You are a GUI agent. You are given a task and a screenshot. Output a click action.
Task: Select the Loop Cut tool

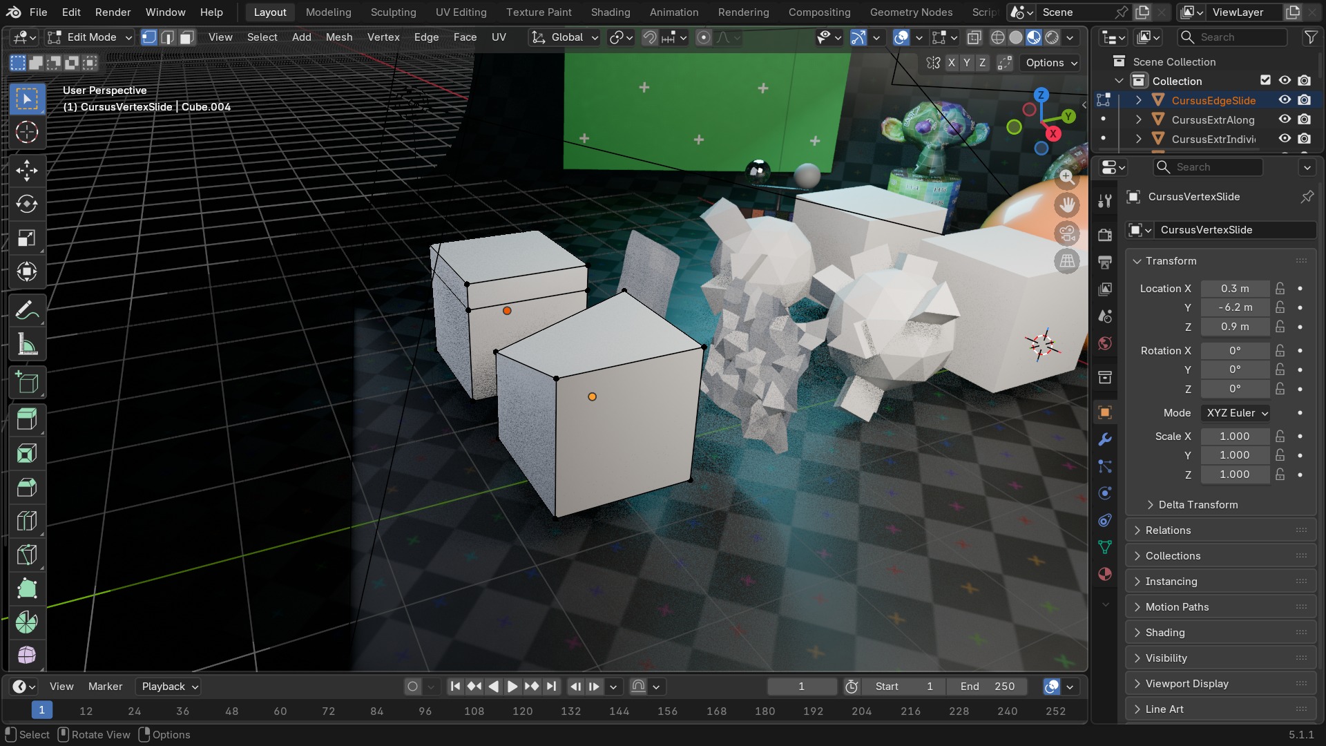click(x=27, y=521)
